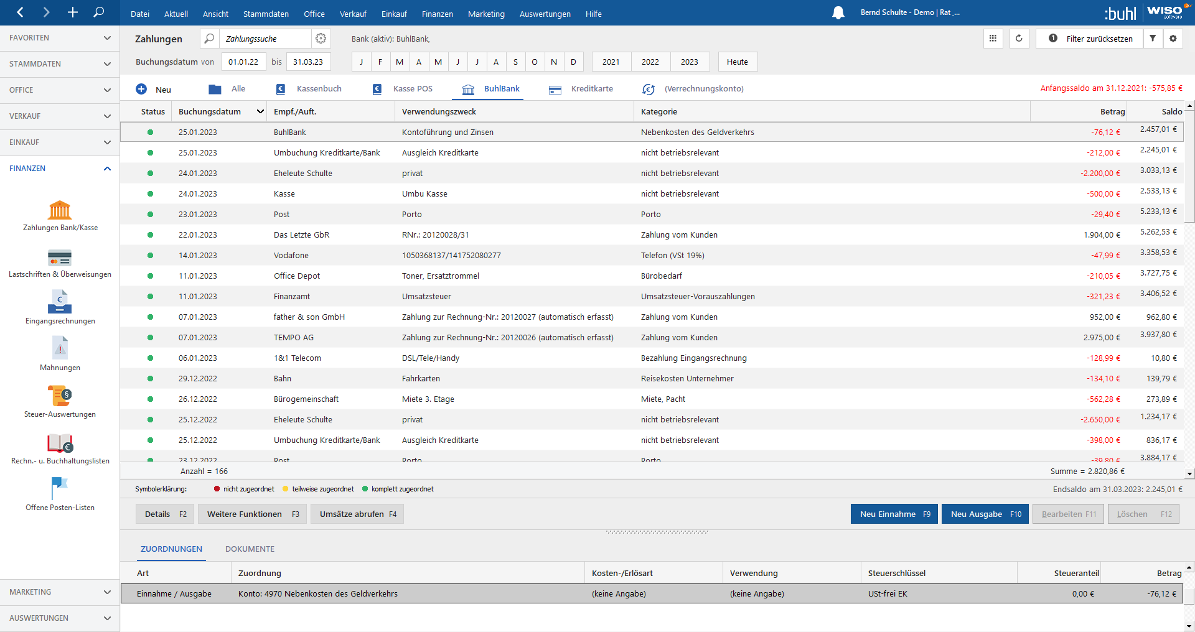Click the Neu Einnahme button
The height and width of the screenshot is (632, 1195).
(x=894, y=514)
